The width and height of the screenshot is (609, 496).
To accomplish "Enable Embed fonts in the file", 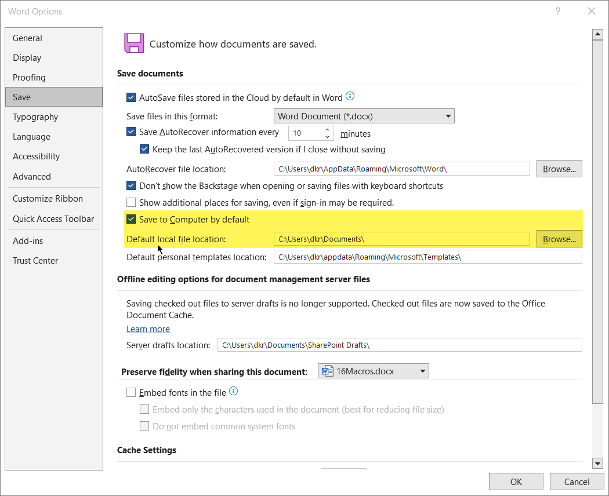I will (131, 392).
